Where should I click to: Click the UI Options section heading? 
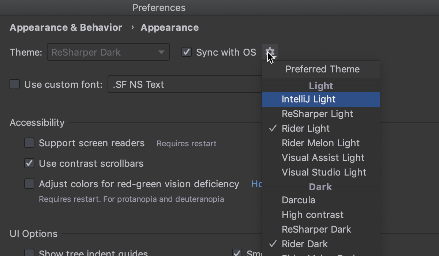click(34, 234)
